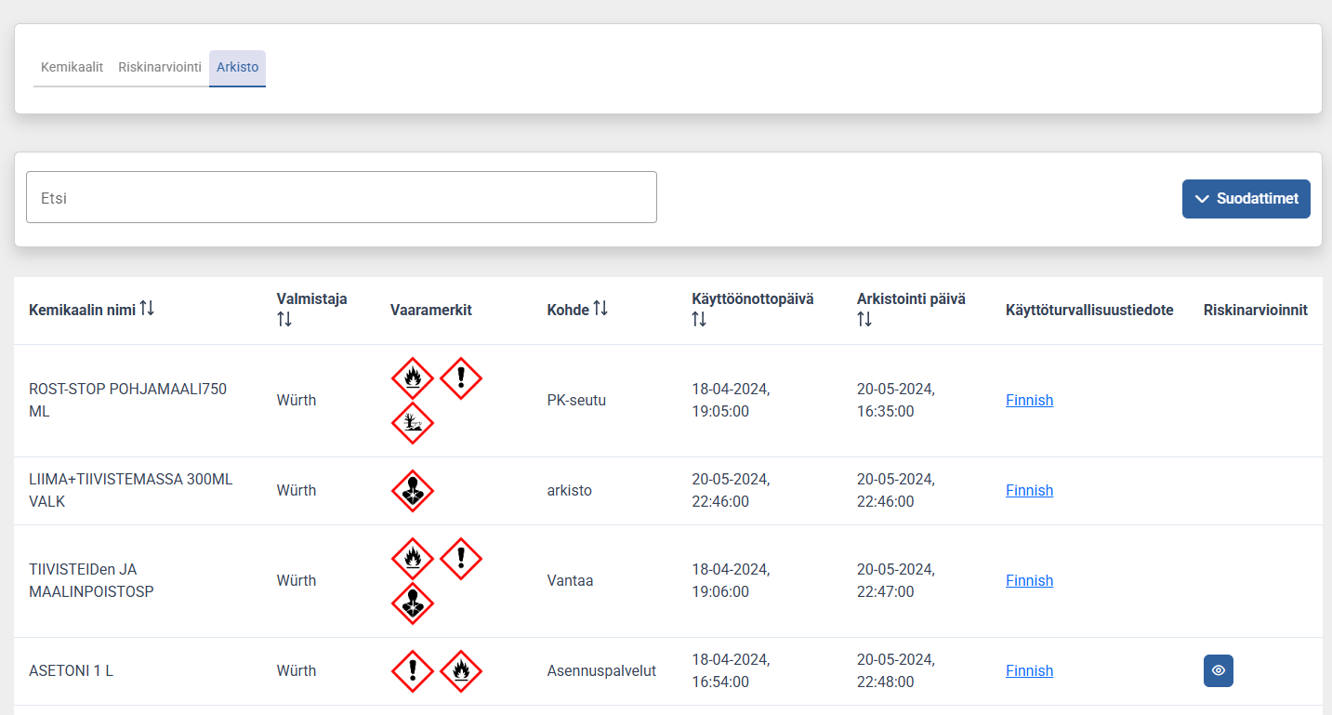Open Finnish safety sheet for LIIMA+TIIVISTEMASSA
Screen dimensions: 1332x715
click(1029, 490)
